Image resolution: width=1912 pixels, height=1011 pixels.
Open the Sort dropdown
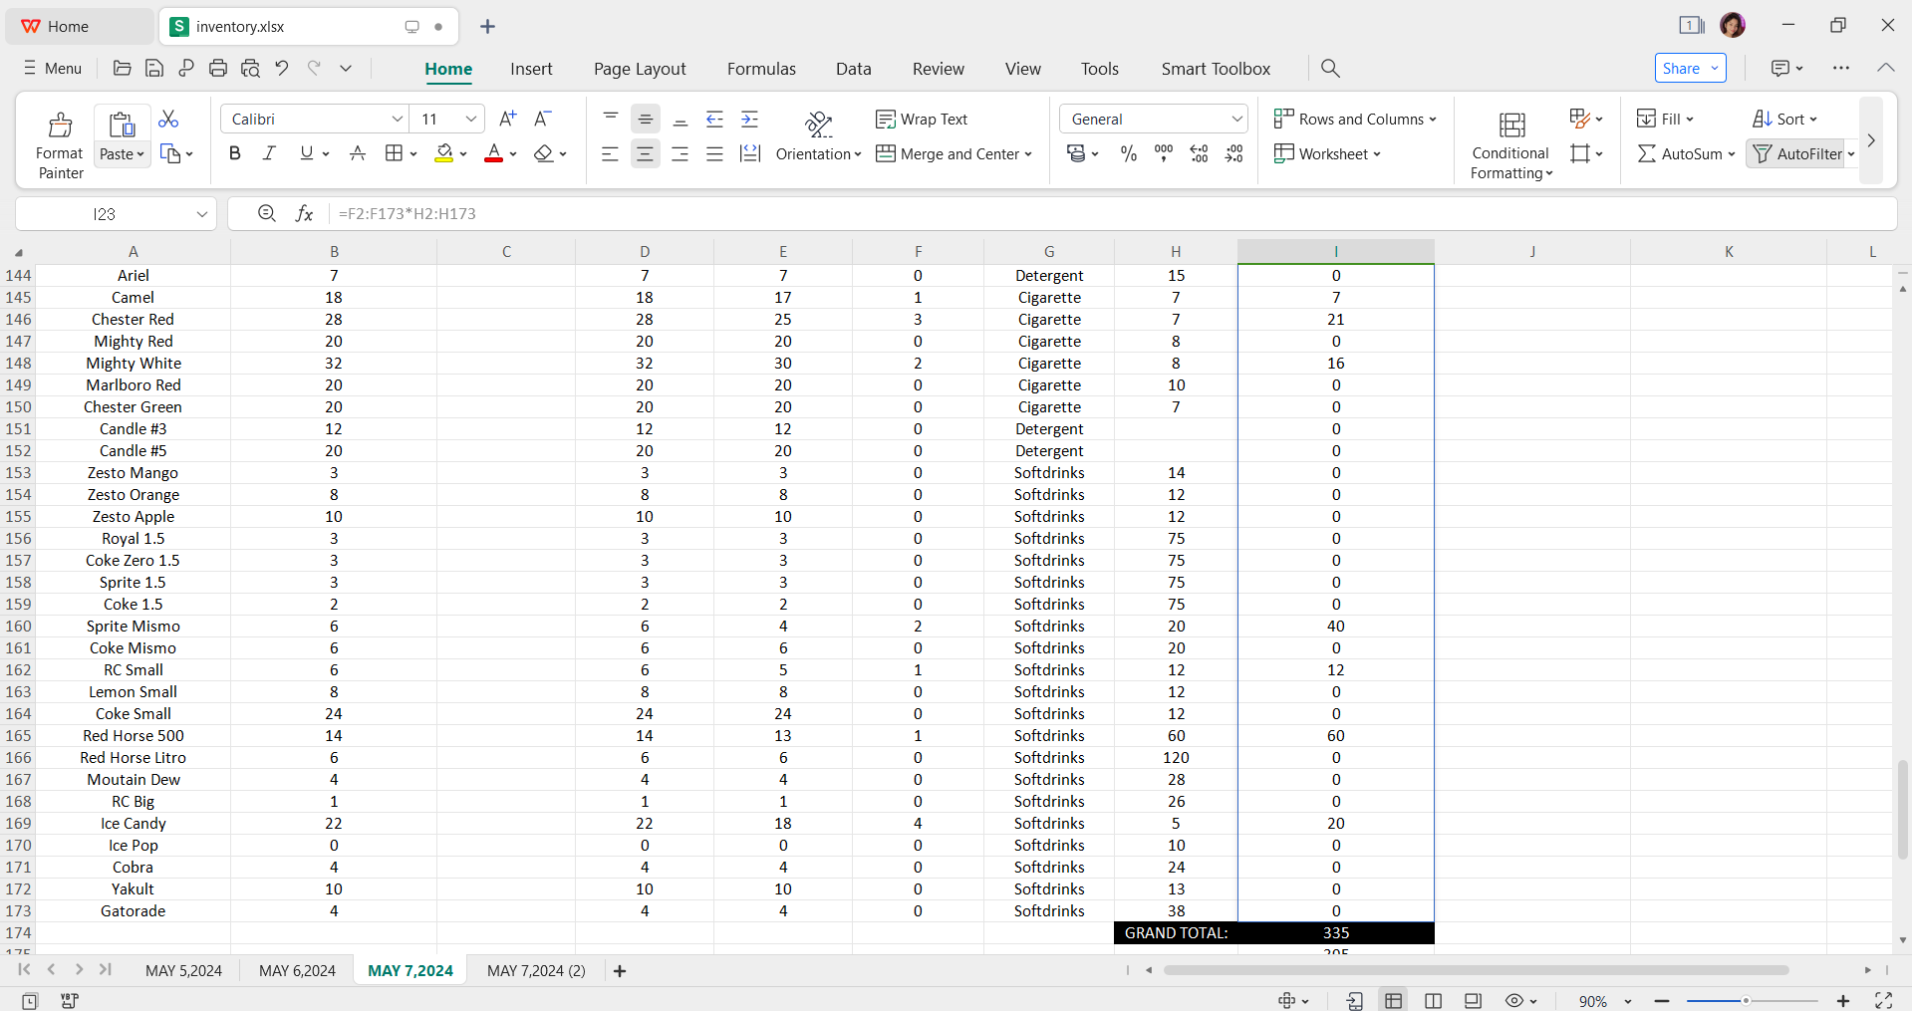(1784, 119)
